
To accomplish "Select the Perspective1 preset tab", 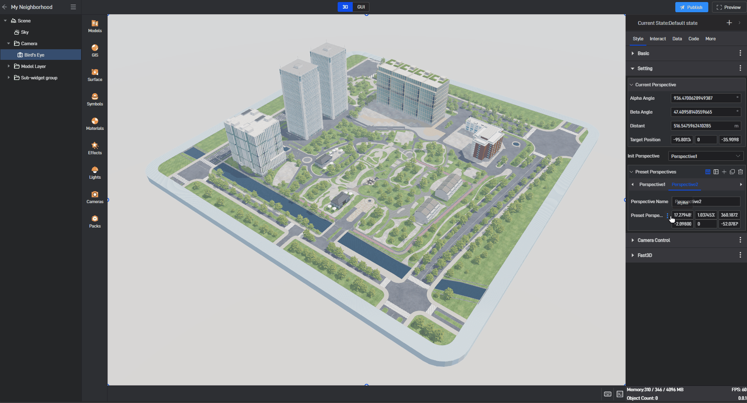I will point(652,184).
